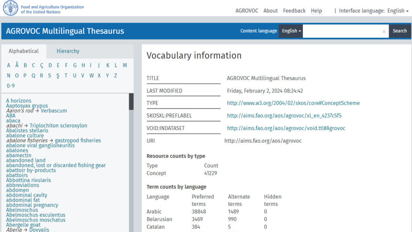
Task: Open the 'abaca' concept
Action: click(x=13, y=121)
